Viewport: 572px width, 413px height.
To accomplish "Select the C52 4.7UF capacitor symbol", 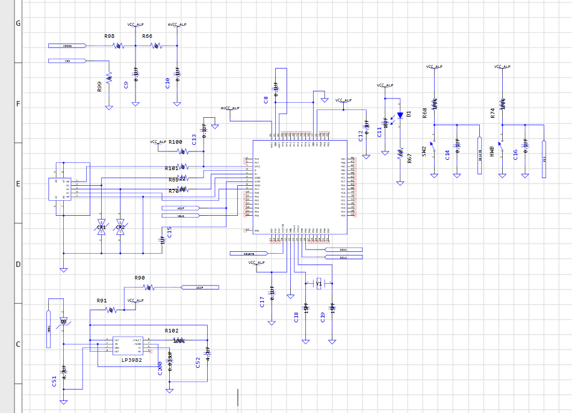I will click(208, 353).
